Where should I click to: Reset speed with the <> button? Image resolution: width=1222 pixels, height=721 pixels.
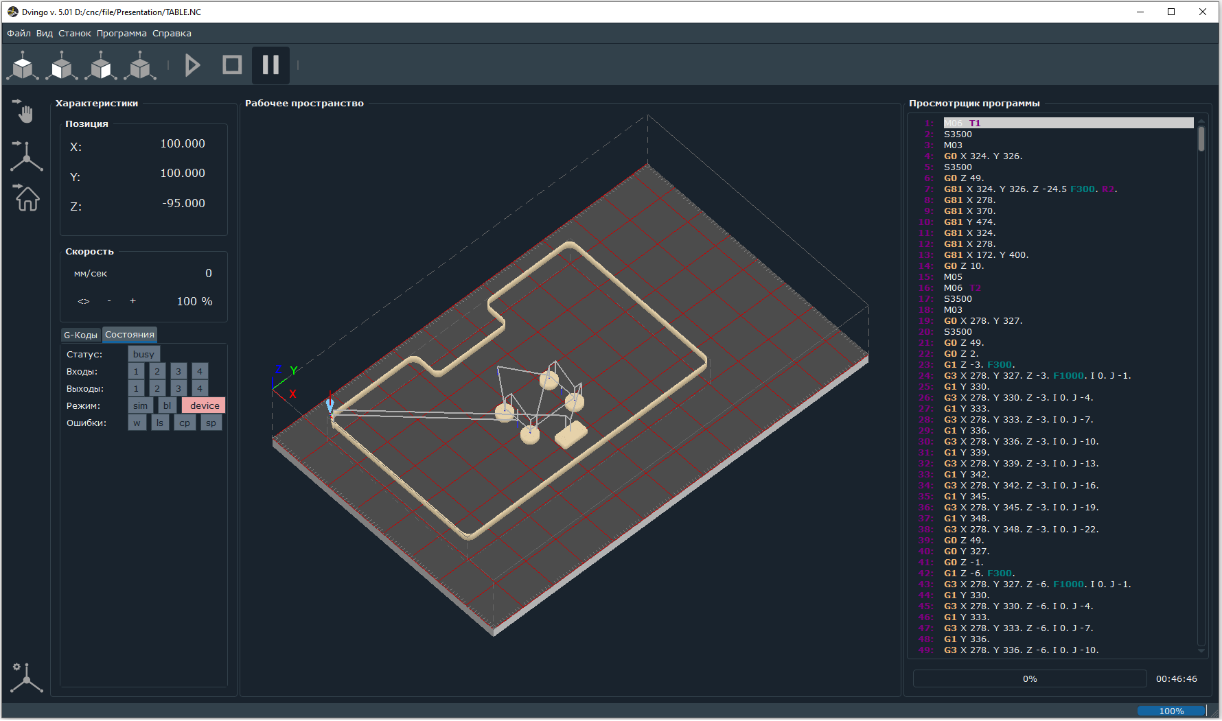click(84, 301)
